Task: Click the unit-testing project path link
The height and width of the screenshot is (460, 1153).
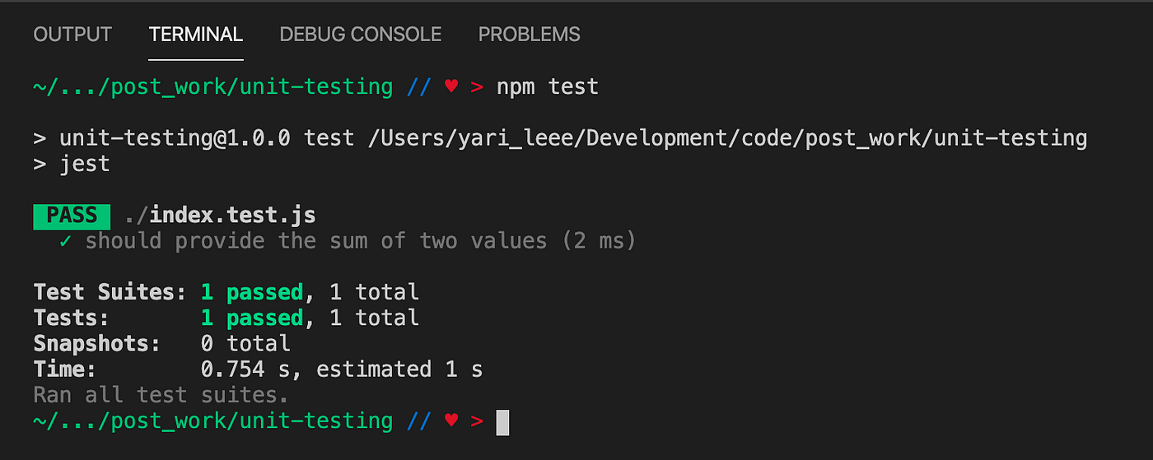Action: 727,138
